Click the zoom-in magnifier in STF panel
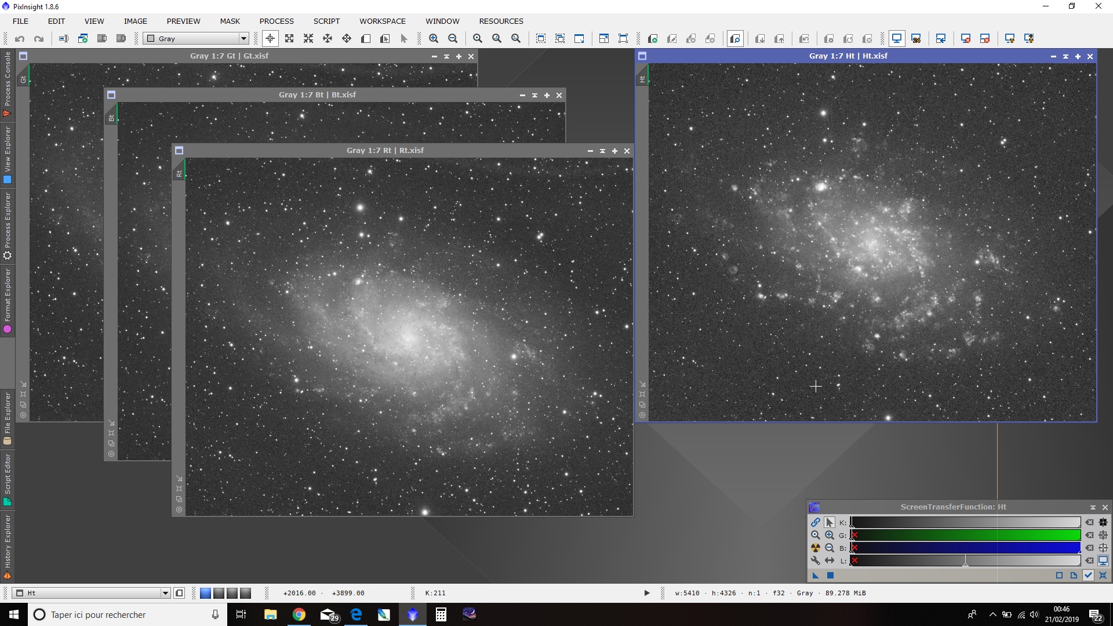Image resolution: width=1113 pixels, height=626 pixels. [x=830, y=535]
